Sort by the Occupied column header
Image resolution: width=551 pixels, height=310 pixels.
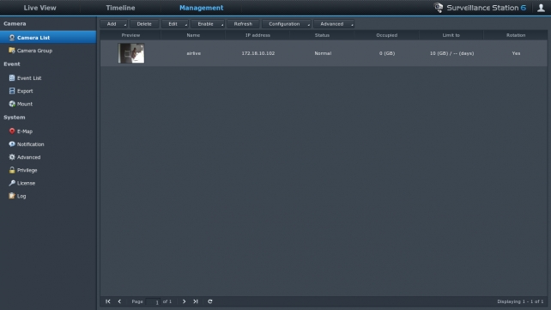386,35
